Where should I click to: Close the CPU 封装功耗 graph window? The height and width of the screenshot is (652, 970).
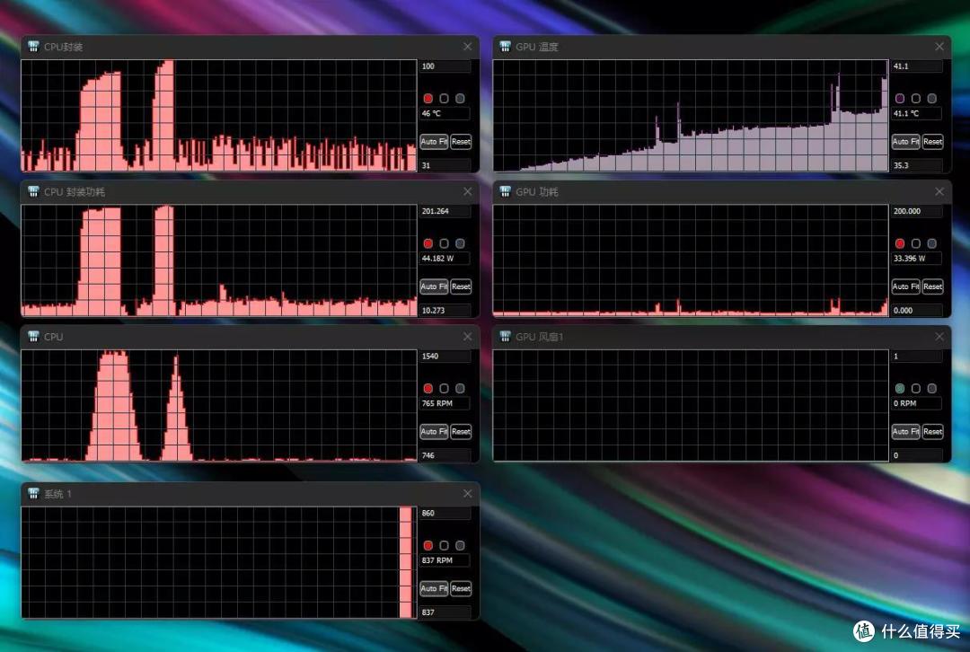[467, 192]
